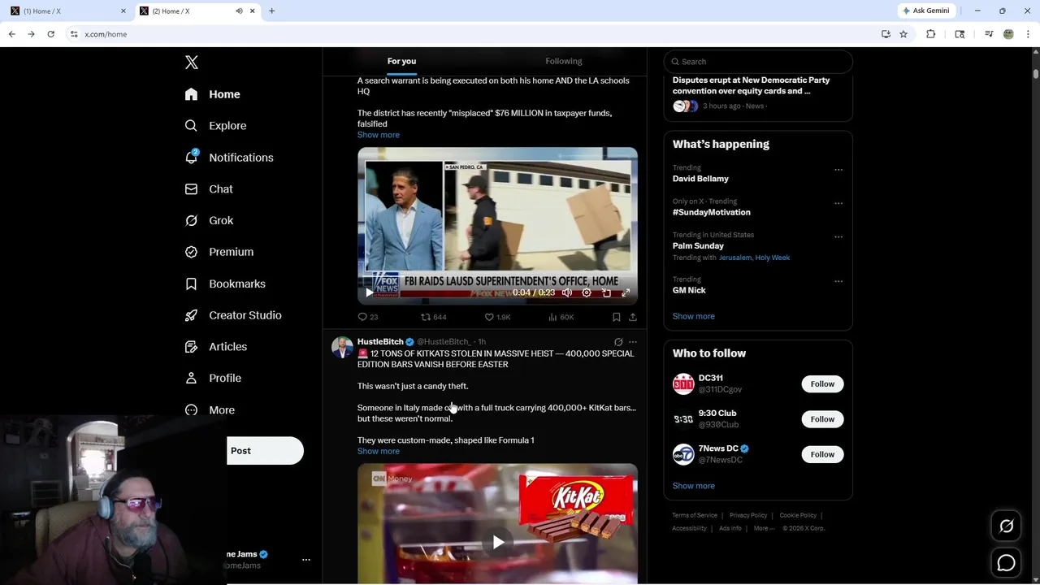Open the #SundayMotivation trend
Screen dimensions: 1040x585
click(712, 212)
